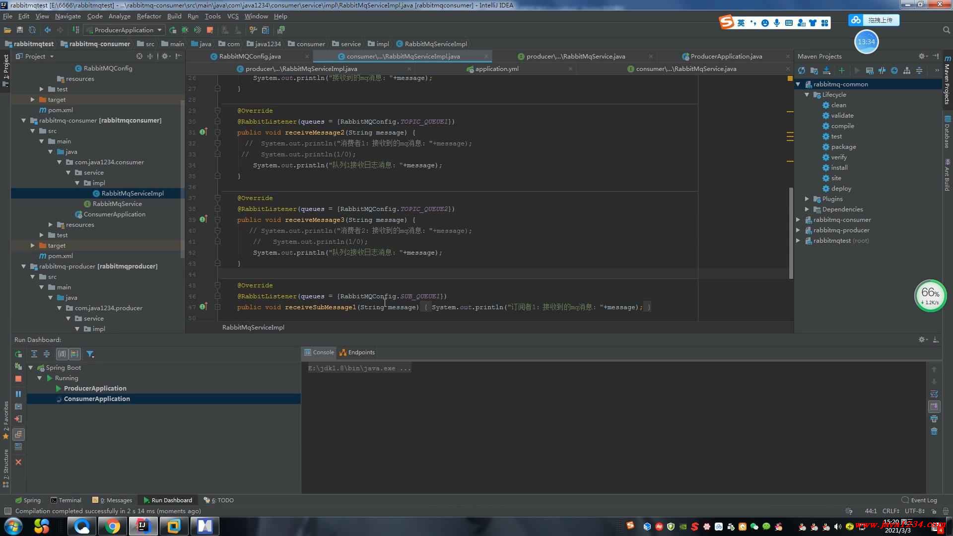953x536 pixels.
Task: Open the Build menu
Action: [174, 16]
